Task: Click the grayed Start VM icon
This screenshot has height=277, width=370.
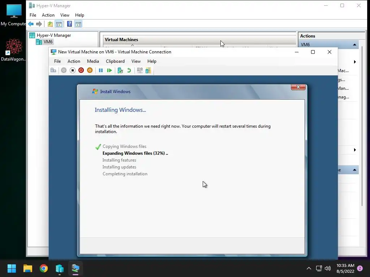Action: click(64, 70)
